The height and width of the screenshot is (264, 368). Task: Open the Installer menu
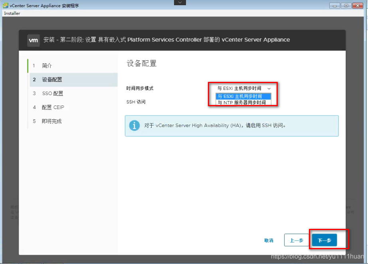12,14
